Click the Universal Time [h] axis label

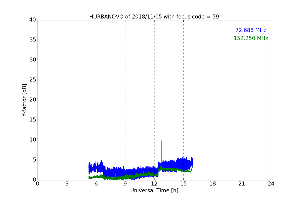[154, 190]
